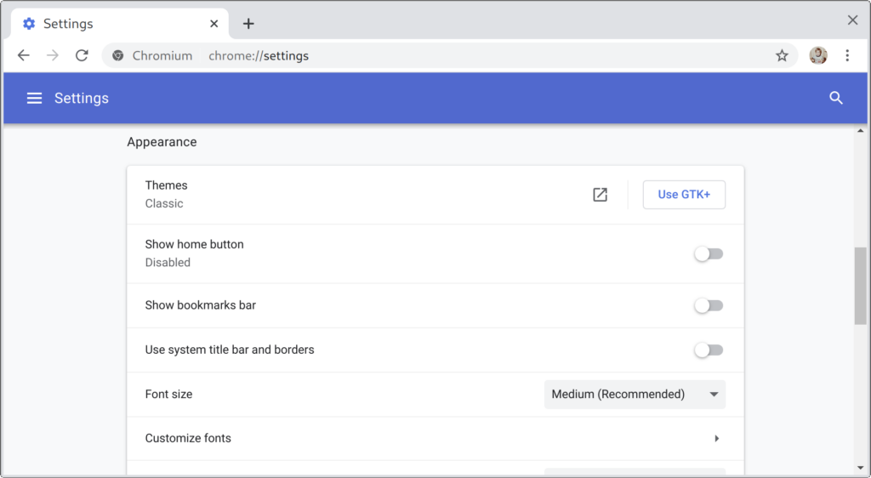Open the Chromium three-dot menu
The width and height of the screenshot is (871, 478).
click(847, 55)
